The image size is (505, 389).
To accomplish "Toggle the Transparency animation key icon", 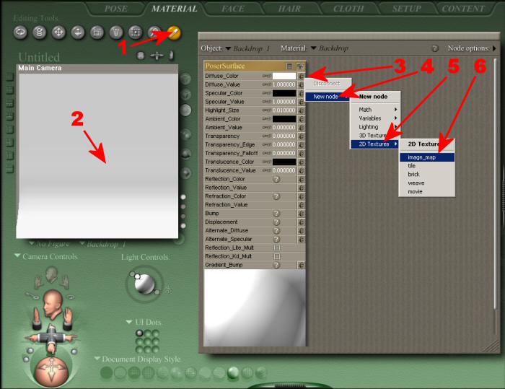I will pyautogui.click(x=267, y=136).
